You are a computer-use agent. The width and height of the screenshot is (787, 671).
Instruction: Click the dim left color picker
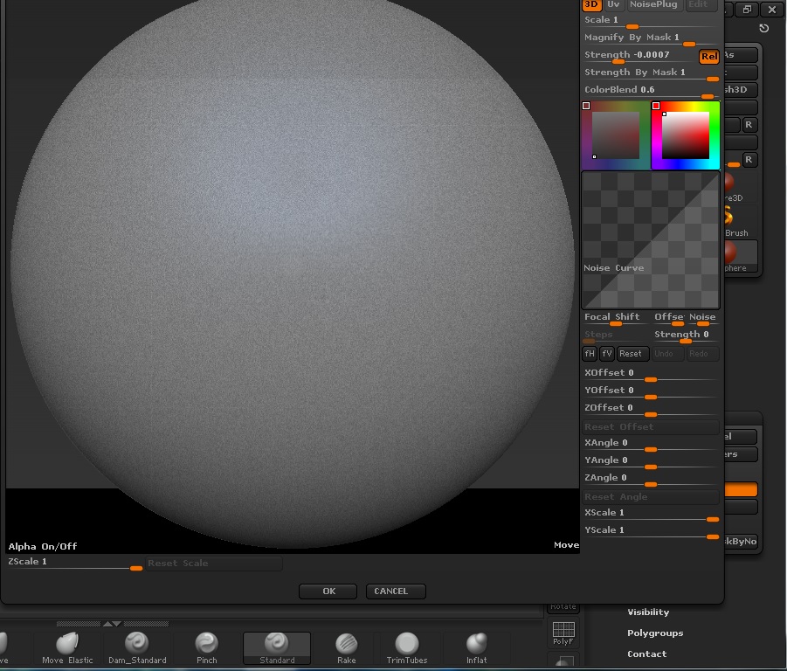pos(615,135)
